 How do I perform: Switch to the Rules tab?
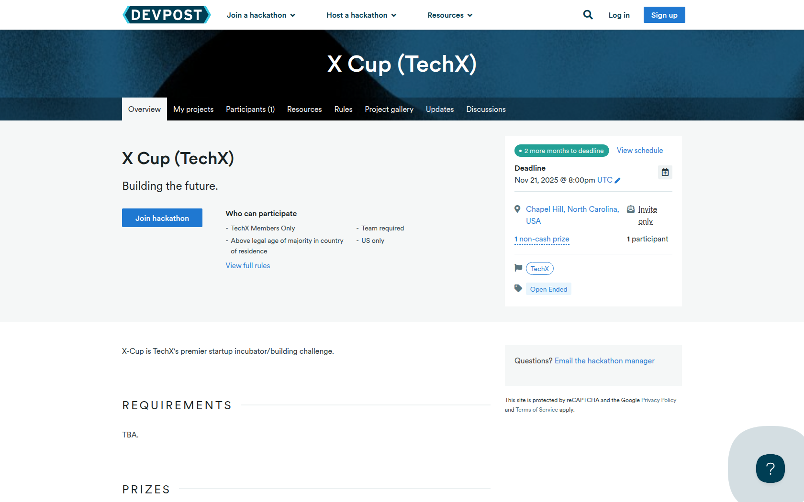[x=343, y=109]
